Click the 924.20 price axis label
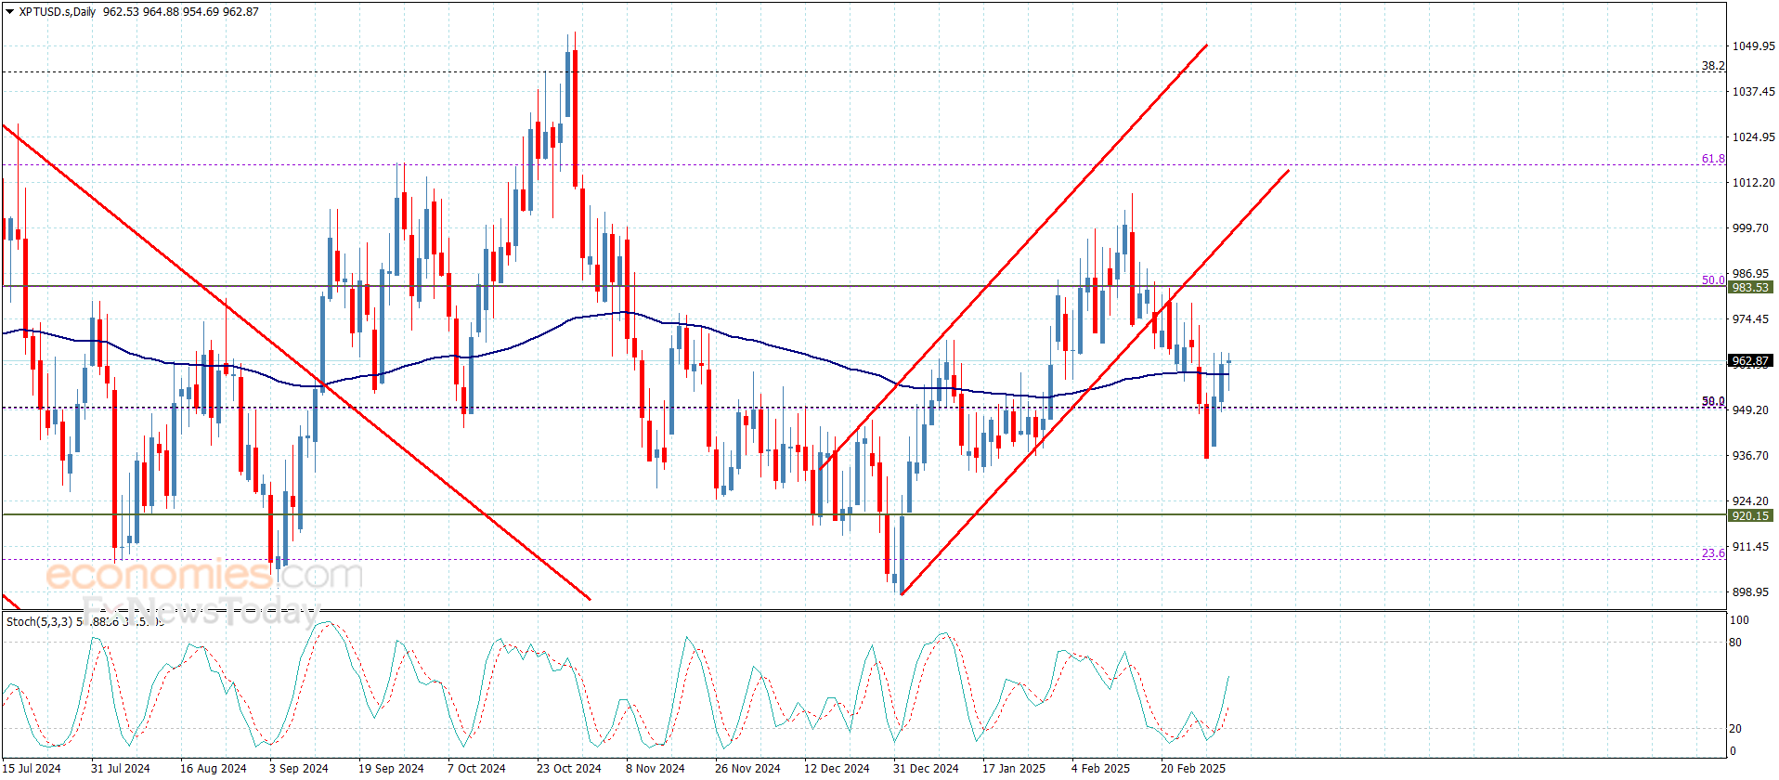 [1750, 501]
